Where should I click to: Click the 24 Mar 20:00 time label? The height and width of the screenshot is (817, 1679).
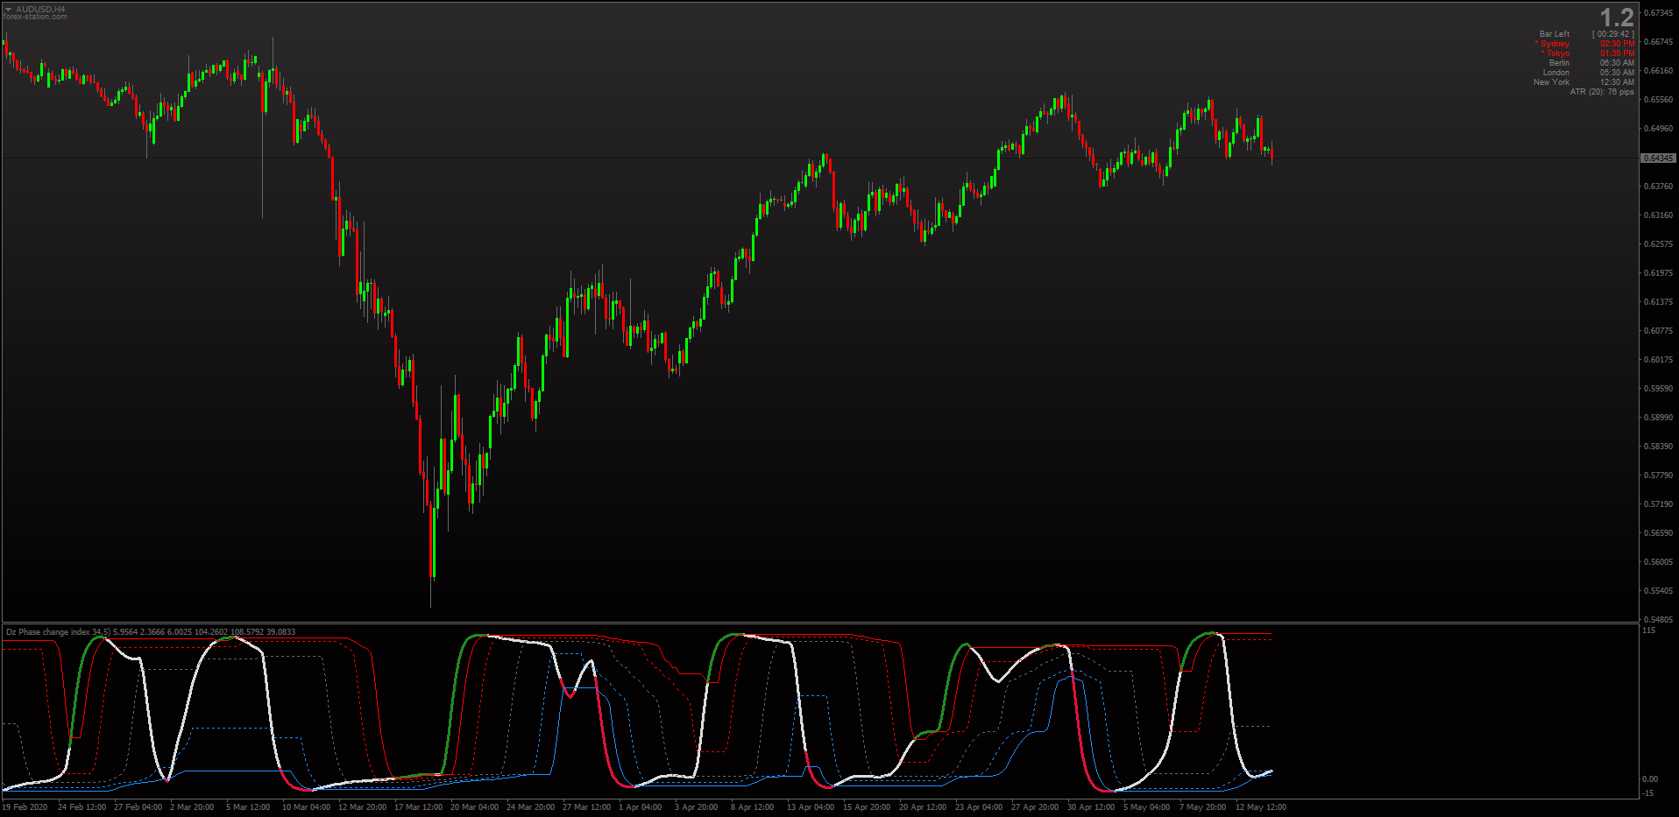[530, 807]
